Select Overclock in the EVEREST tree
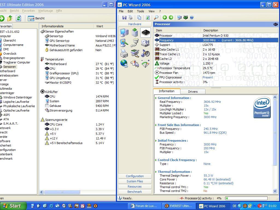Image resolution: width=280 pixels, height=210 pixels. coord(10,54)
